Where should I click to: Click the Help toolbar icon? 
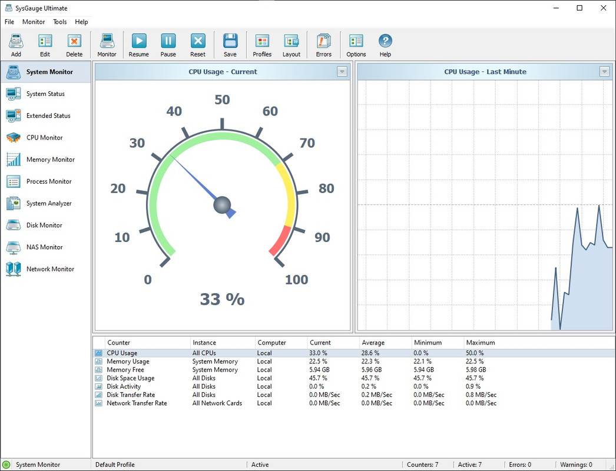pos(385,45)
